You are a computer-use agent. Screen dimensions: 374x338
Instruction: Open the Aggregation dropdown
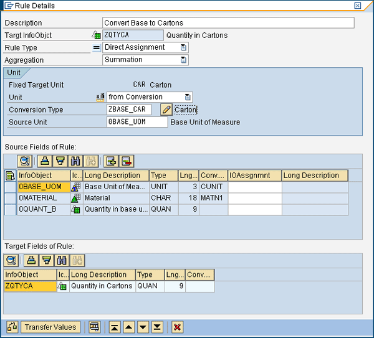183,60
